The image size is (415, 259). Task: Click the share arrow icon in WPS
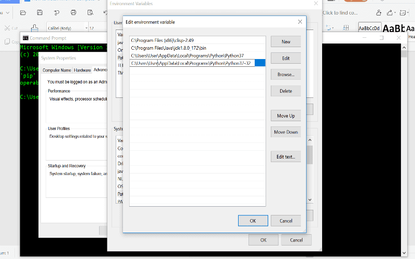390,12
